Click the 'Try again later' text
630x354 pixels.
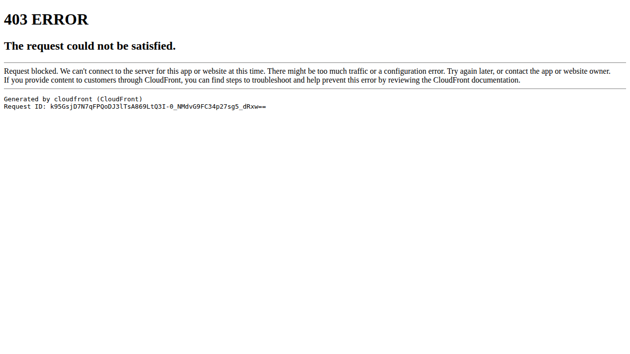point(470,71)
